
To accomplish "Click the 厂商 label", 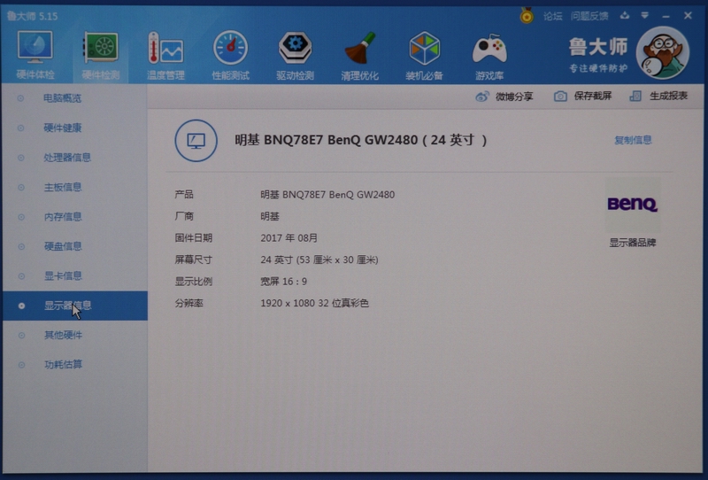I will [x=184, y=216].
